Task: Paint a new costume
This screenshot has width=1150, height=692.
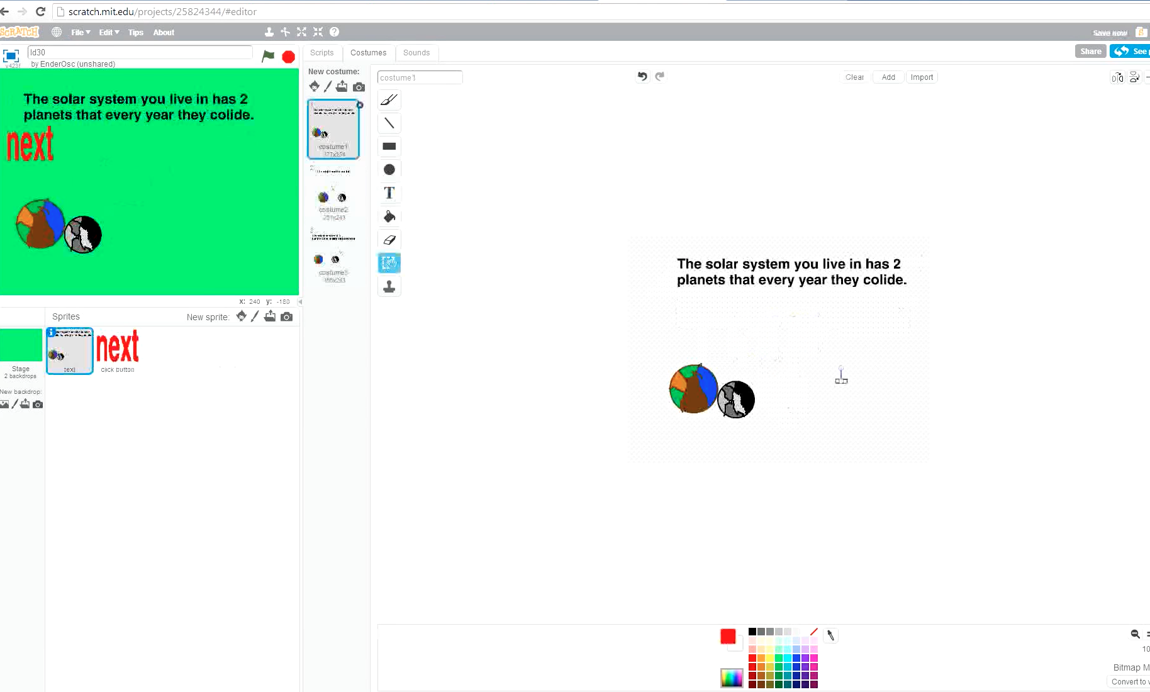Action: point(328,86)
